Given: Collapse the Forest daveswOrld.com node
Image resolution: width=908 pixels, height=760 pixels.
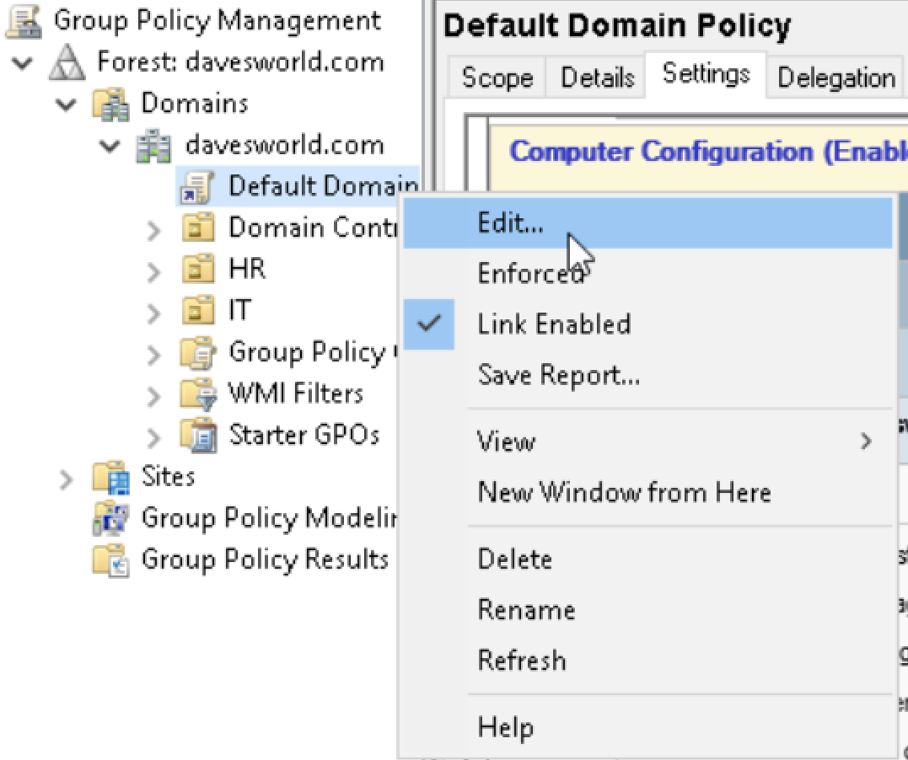Looking at the screenshot, I should 26,63.
